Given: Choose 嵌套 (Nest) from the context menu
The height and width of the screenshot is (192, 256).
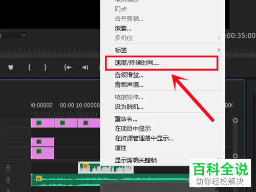Looking at the screenshot, I should (123, 28).
